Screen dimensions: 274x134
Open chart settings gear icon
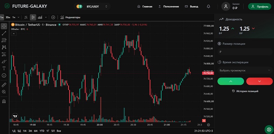(208, 125)
